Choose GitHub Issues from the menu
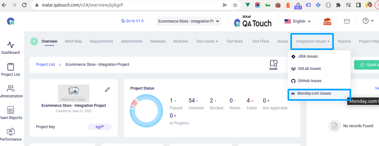The height and width of the screenshot is (146, 379). coord(319,81)
